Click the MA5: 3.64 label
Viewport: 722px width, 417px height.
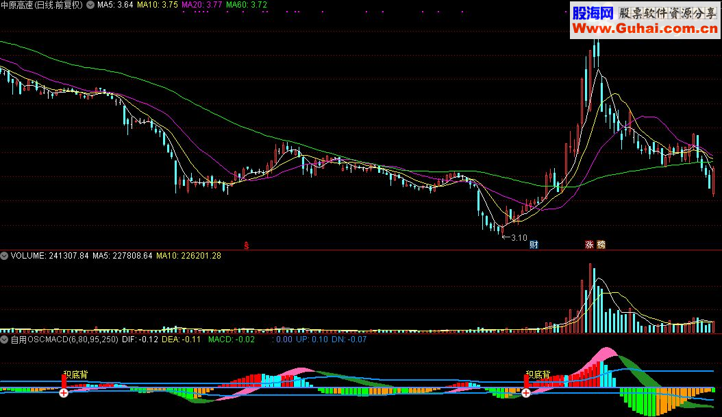(115, 5)
